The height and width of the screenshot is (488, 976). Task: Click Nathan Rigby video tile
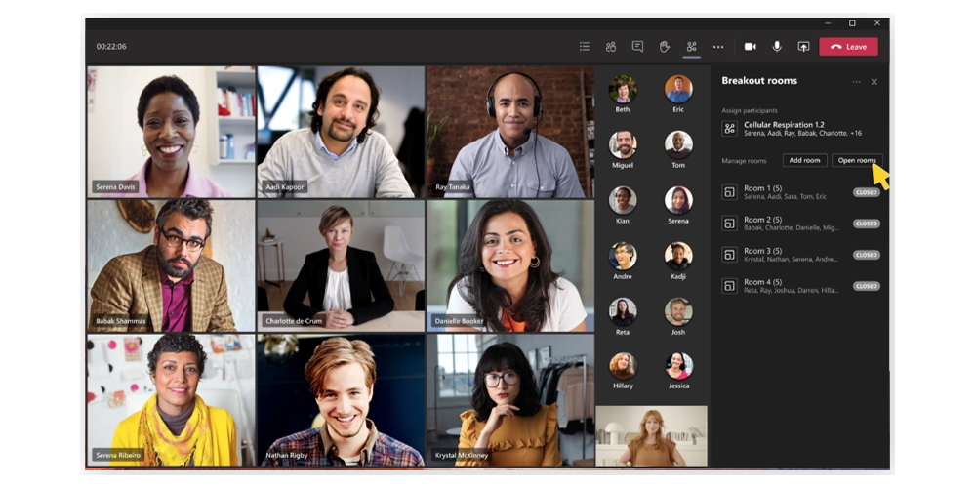[x=341, y=400]
